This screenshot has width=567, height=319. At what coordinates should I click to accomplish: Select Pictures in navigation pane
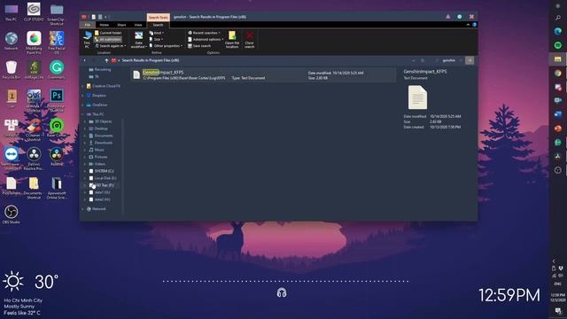[x=98, y=157]
